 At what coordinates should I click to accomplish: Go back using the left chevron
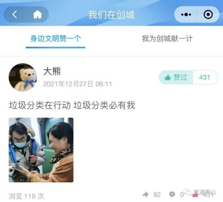pos(15,15)
